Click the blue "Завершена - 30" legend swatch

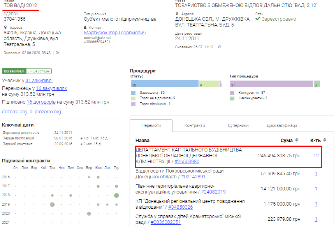(133, 93)
